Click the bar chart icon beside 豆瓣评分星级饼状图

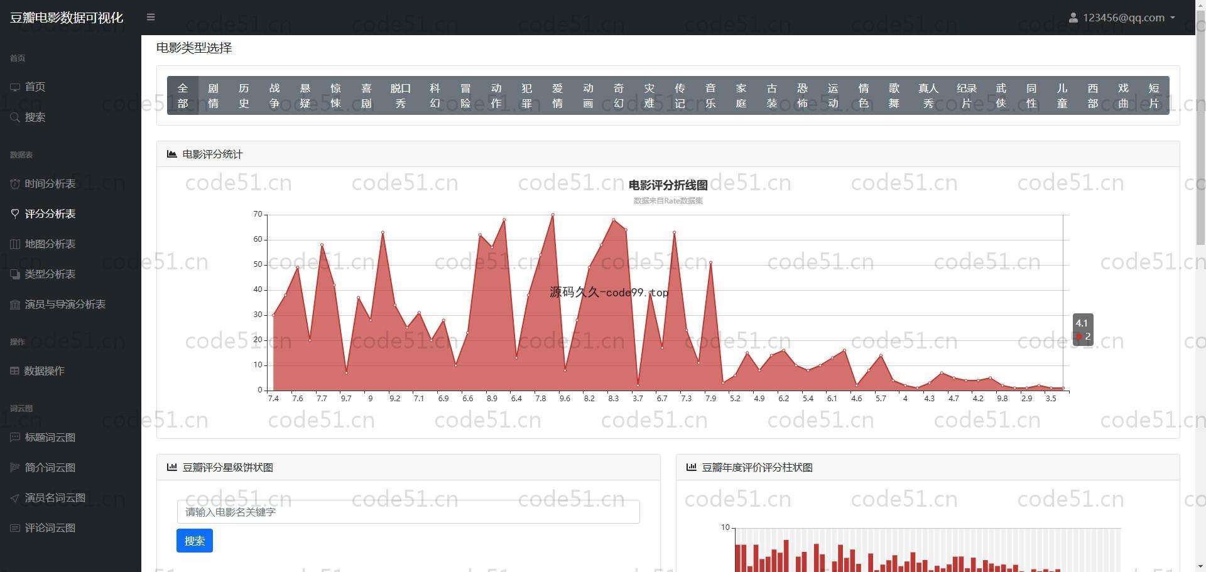point(172,467)
